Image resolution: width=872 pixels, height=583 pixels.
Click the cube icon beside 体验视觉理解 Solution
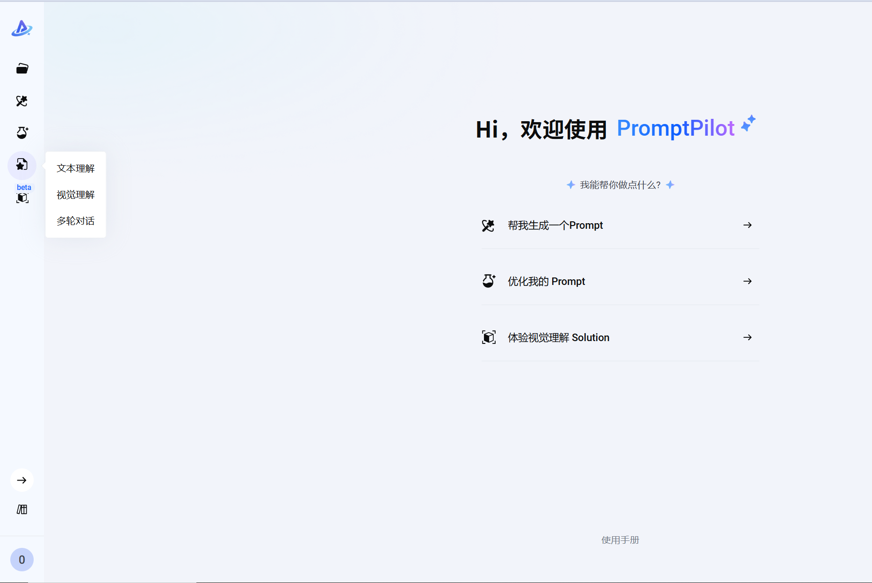click(x=489, y=337)
